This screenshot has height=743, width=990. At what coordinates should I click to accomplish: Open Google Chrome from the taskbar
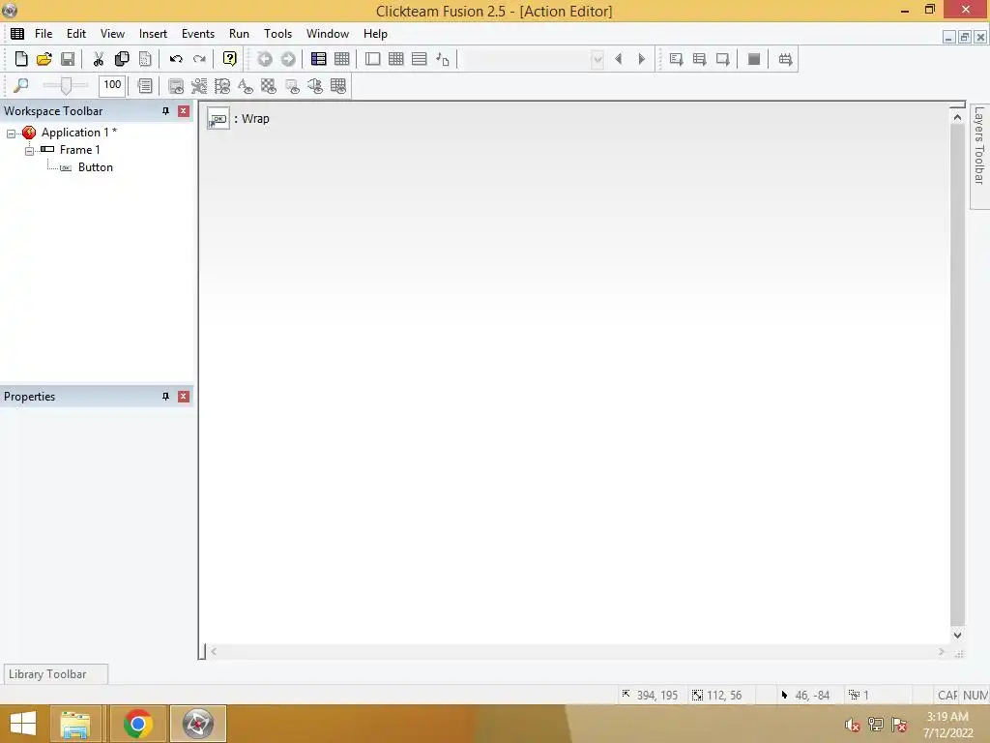coord(137,724)
